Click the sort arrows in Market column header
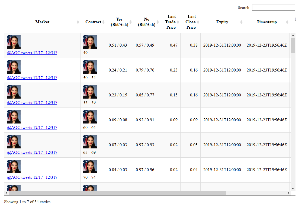The height and width of the screenshot is (208, 299). pyautogui.click(x=78, y=22)
